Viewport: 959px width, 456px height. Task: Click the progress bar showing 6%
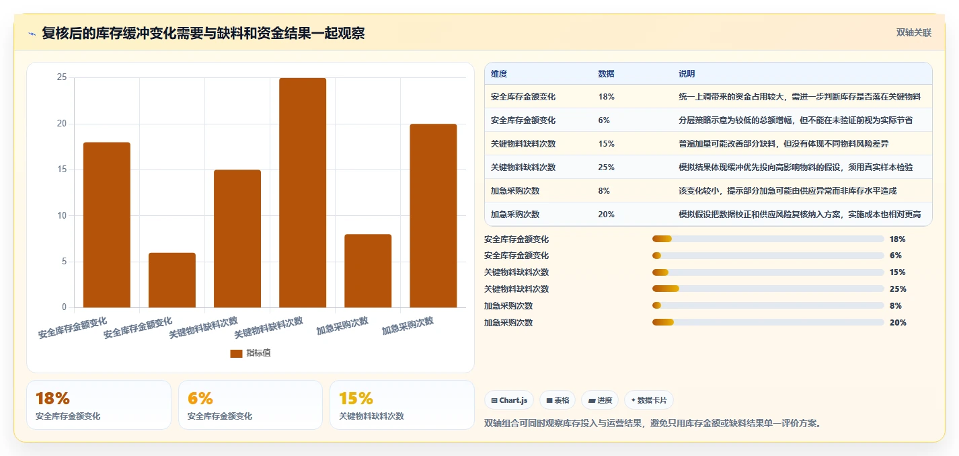point(768,256)
